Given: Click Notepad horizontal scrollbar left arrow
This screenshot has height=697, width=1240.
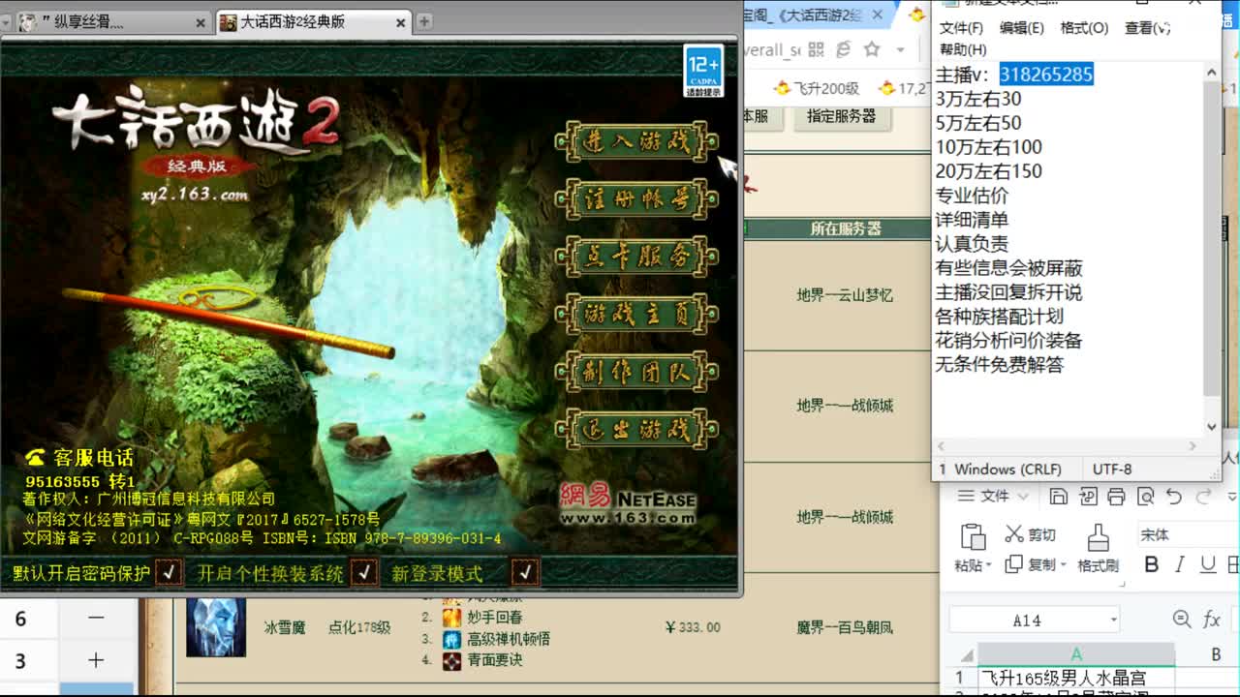Looking at the screenshot, I should tap(942, 446).
